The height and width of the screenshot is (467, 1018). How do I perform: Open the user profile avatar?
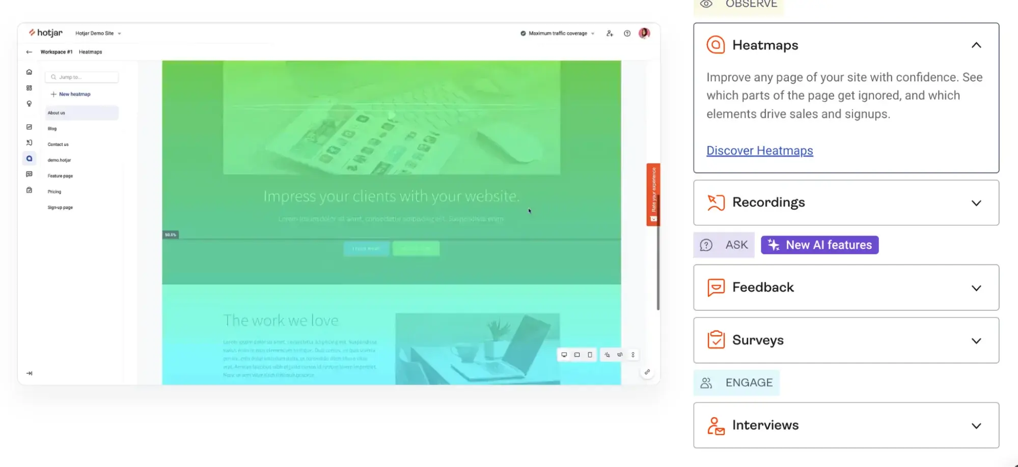point(644,33)
